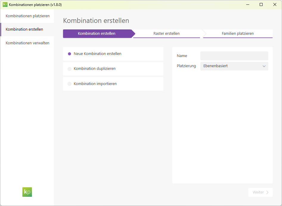Click the "Kombination erstellen" page heading

[x=96, y=21]
